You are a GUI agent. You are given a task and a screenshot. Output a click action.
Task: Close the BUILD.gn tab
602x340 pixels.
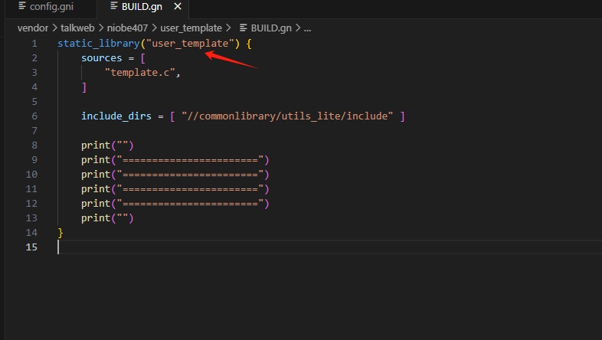coord(178,7)
